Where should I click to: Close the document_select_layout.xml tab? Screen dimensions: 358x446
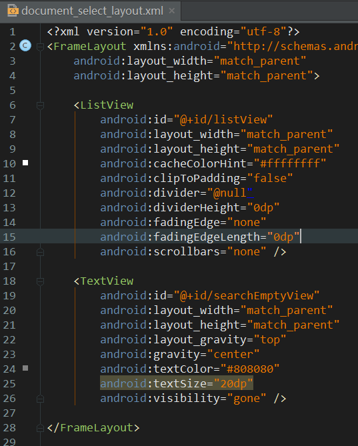click(x=172, y=11)
